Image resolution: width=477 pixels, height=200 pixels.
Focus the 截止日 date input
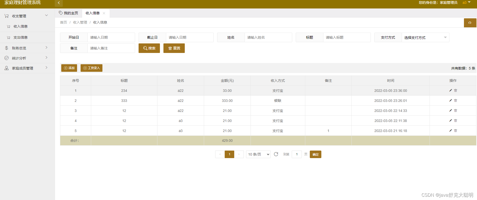[x=190, y=37]
